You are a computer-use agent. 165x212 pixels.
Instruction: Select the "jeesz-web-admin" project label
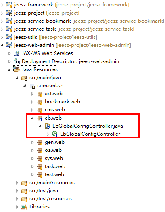(x=34, y=45)
